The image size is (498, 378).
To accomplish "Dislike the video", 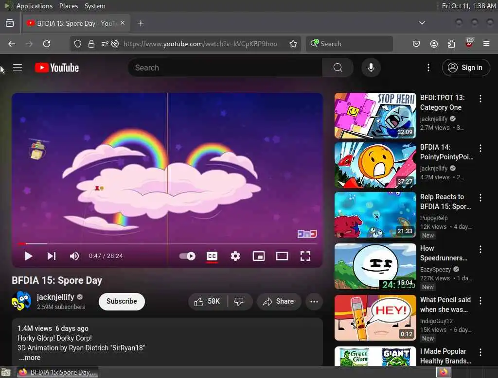I will coord(239,302).
